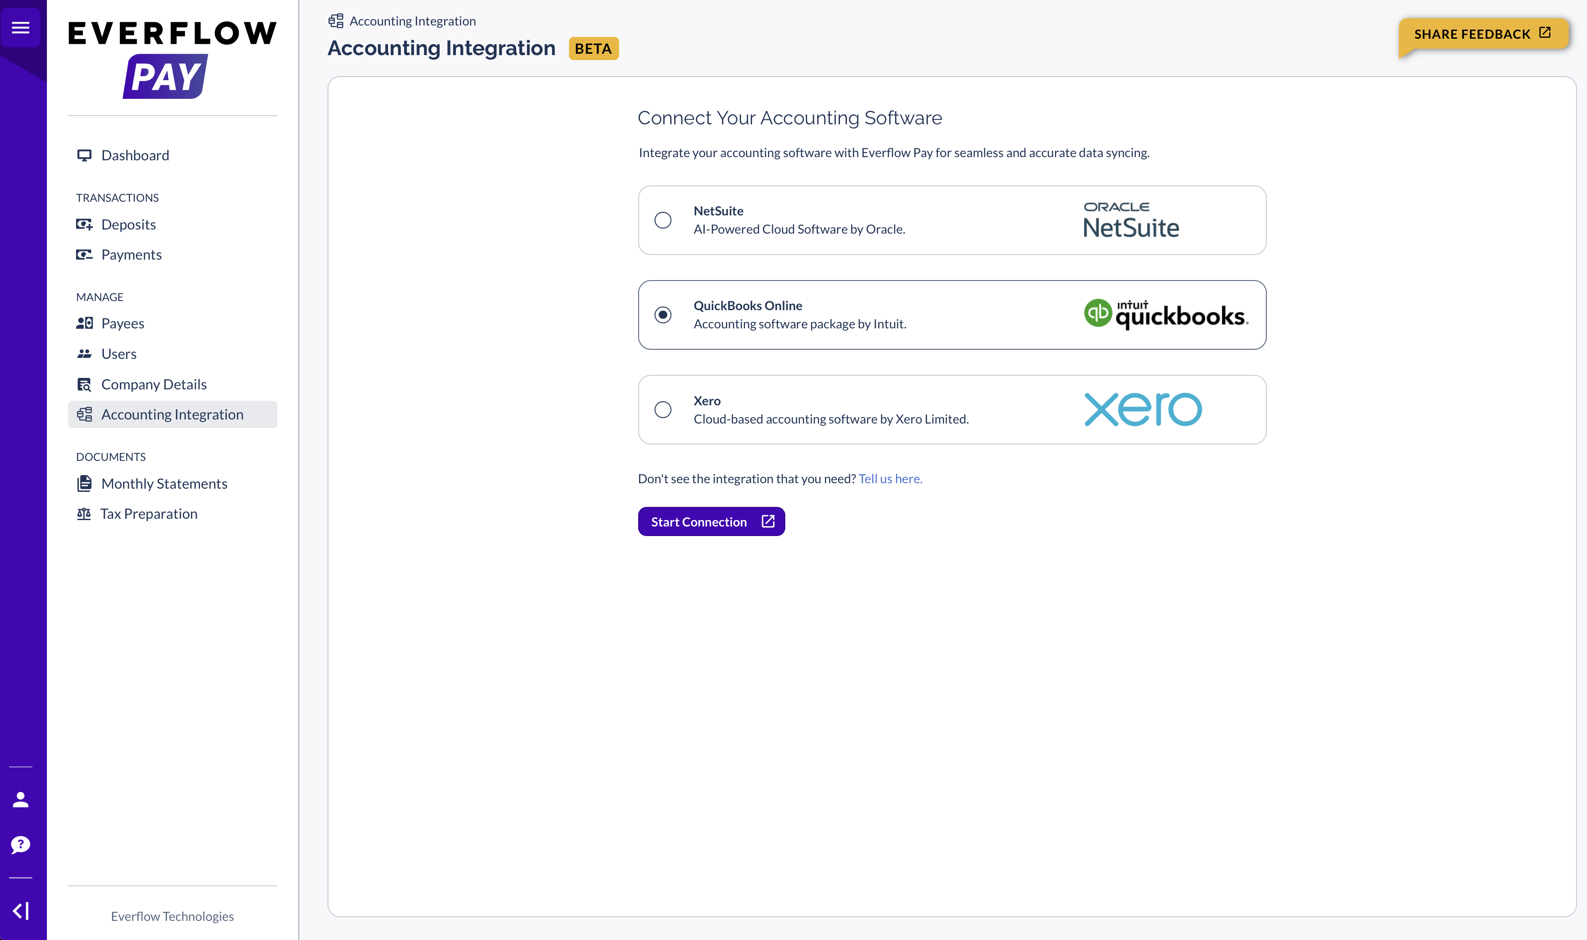Open Accounting Integration from the sidebar menu
The height and width of the screenshot is (940, 1587).
(172, 414)
